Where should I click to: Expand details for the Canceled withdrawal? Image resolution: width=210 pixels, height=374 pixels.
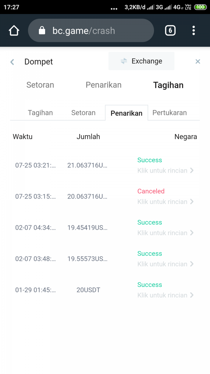pyautogui.click(x=165, y=202)
